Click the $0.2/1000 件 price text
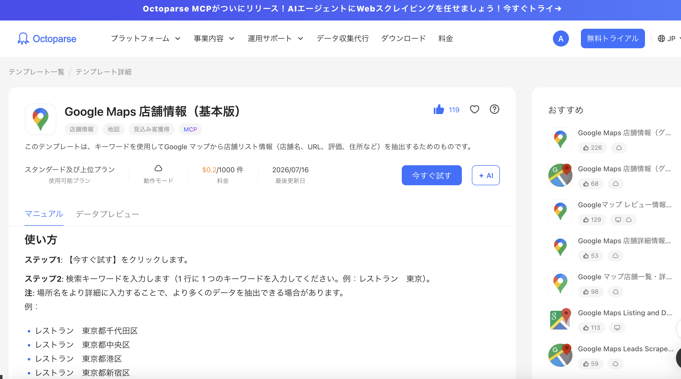681x379 pixels. [223, 170]
